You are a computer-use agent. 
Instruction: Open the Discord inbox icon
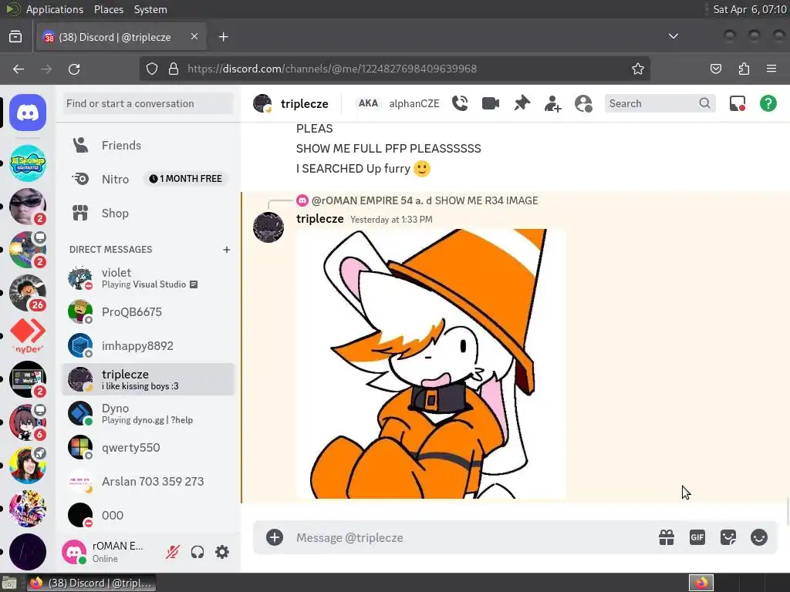point(737,103)
